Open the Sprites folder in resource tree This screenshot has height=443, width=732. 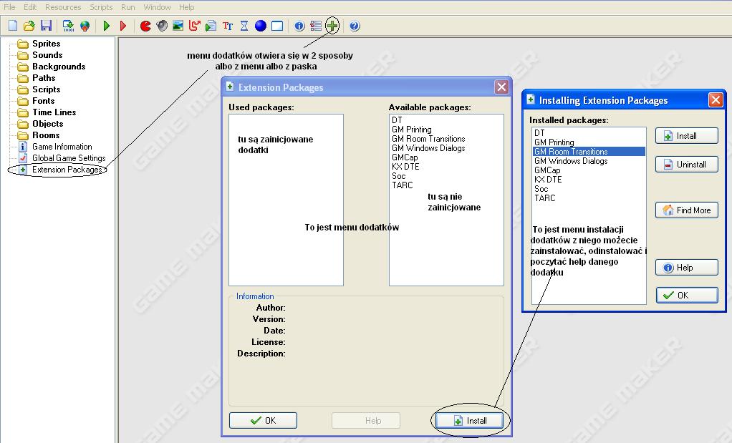pyautogui.click(x=46, y=44)
